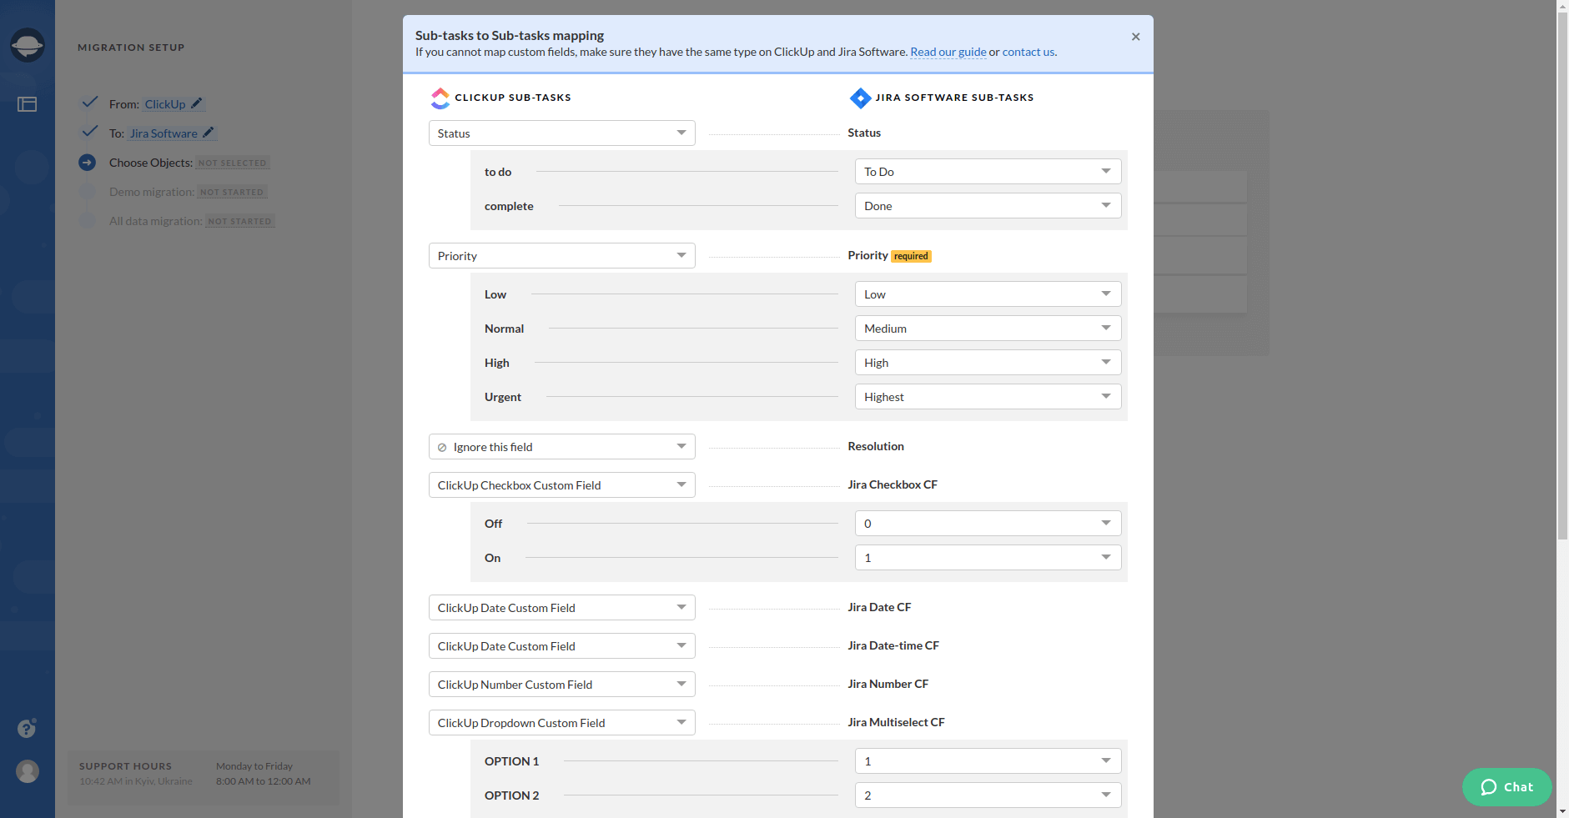Screen dimensions: 1569x818
Task: Click the Jira Software logo above the right column
Action: (x=860, y=98)
